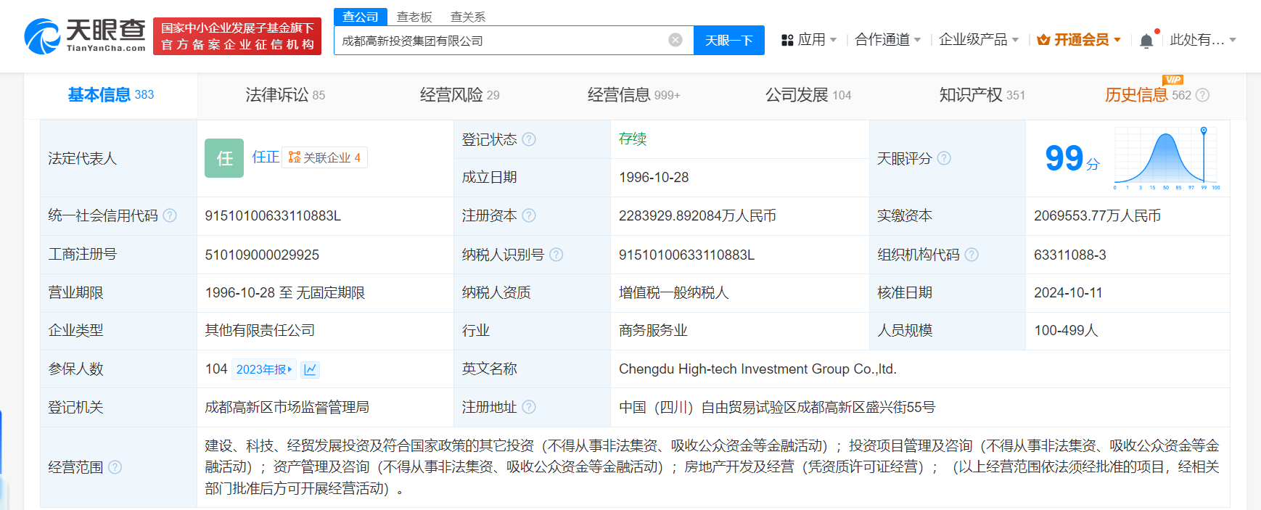The width and height of the screenshot is (1261, 510).
Task: Click registered capital 2283929.892084万人民币
Action: tap(697, 216)
